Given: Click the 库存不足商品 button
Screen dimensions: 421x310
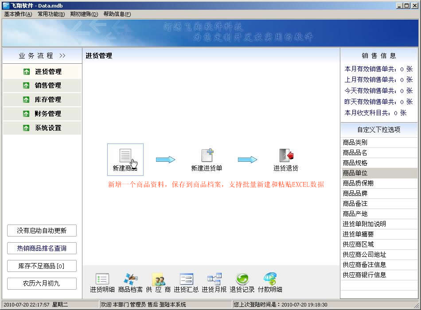Looking at the screenshot, I should 42,266.
